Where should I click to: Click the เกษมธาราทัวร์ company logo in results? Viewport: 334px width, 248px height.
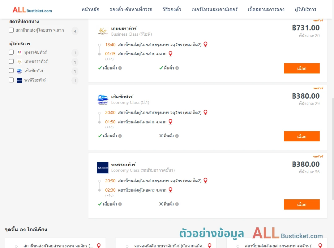click(x=103, y=31)
